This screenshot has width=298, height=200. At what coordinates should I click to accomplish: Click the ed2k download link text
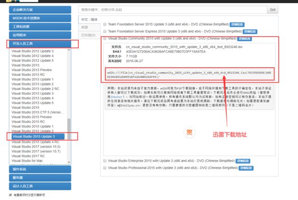(x=189, y=75)
